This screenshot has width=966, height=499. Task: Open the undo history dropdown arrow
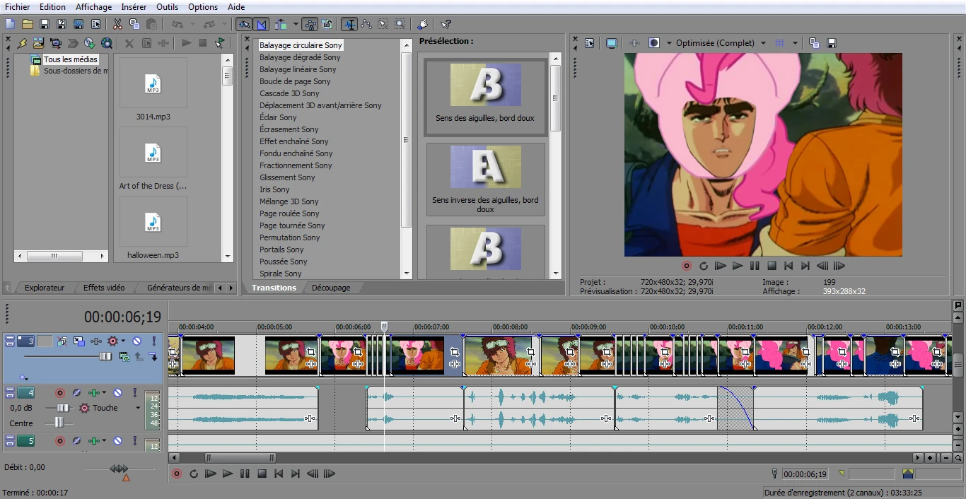(192, 24)
